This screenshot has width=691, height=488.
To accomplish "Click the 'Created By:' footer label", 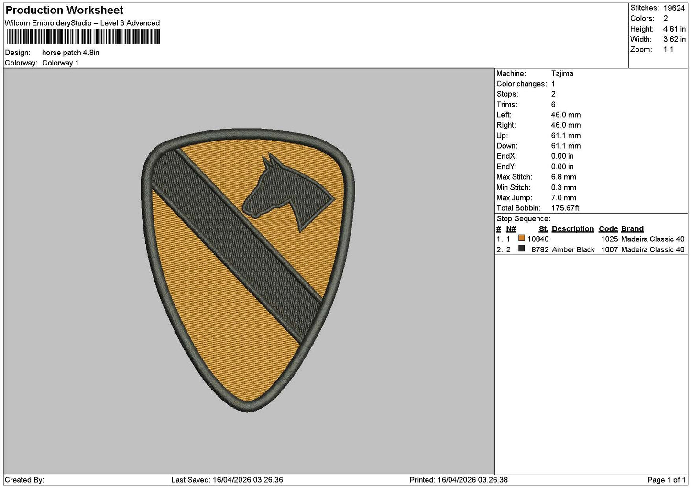I will pyautogui.click(x=24, y=480).
